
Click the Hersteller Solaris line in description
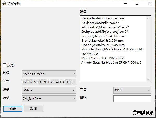pyautogui.click(x=103, y=18)
